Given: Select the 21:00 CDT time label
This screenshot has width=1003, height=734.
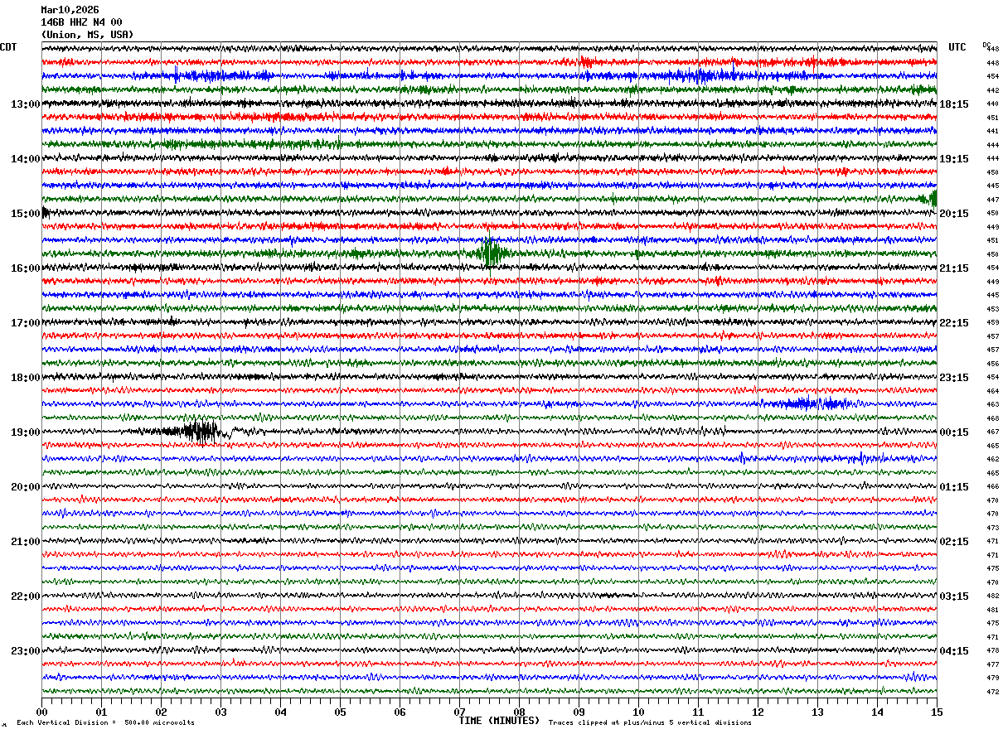Looking at the screenshot, I should (x=25, y=542).
